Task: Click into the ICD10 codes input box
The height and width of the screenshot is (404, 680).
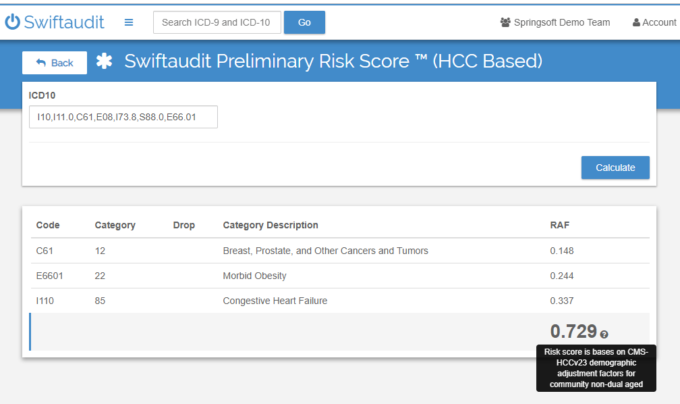Action: point(123,117)
